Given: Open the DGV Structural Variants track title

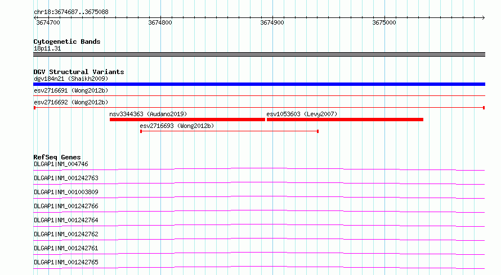Looking at the screenshot, I should [79, 72].
